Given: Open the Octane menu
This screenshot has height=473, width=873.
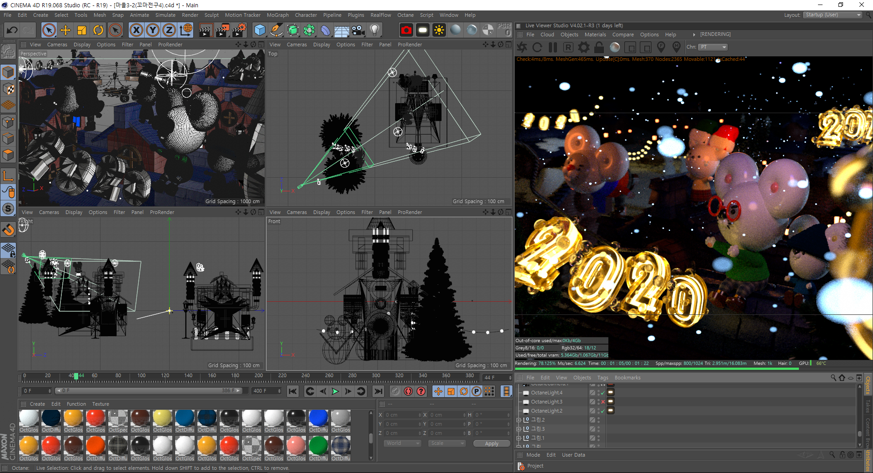Looking at the screenshot, I should pos(405,15).
